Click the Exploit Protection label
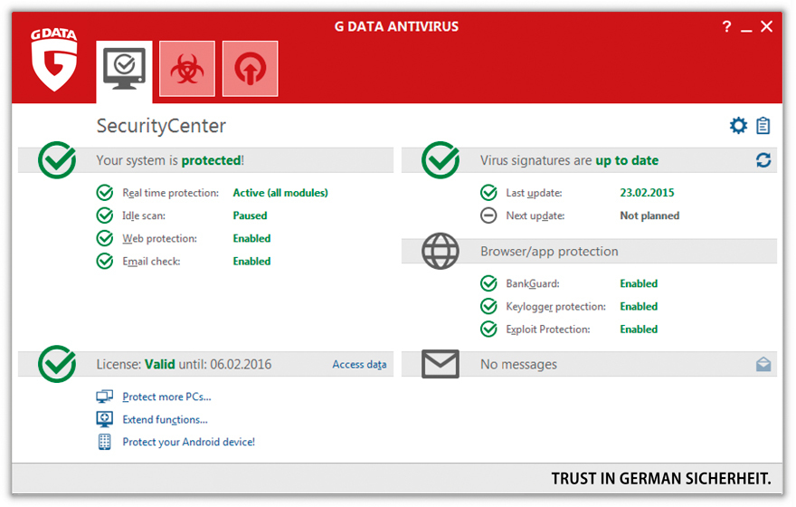 tap(548, 330)
